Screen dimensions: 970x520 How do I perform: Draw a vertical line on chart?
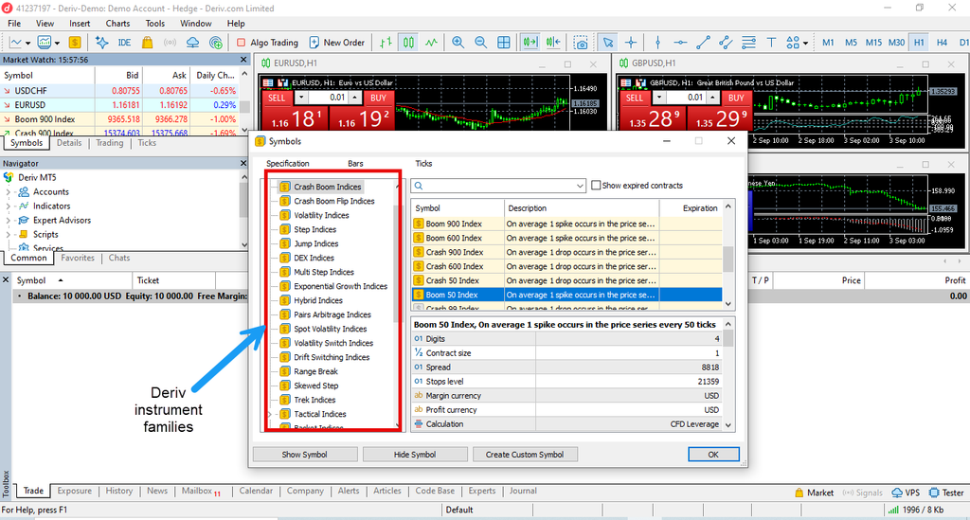tap(657, 43)
